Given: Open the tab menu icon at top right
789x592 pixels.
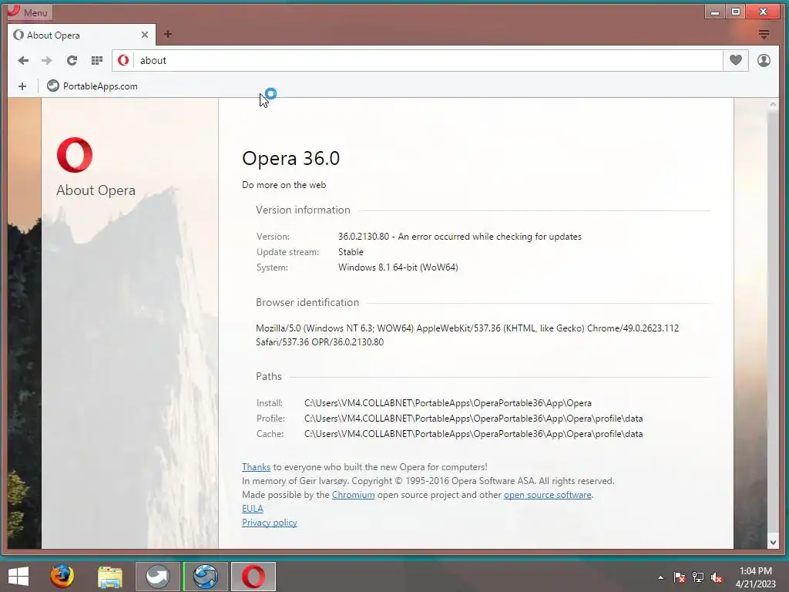Looking at the screenshot, I should (764, 34).
